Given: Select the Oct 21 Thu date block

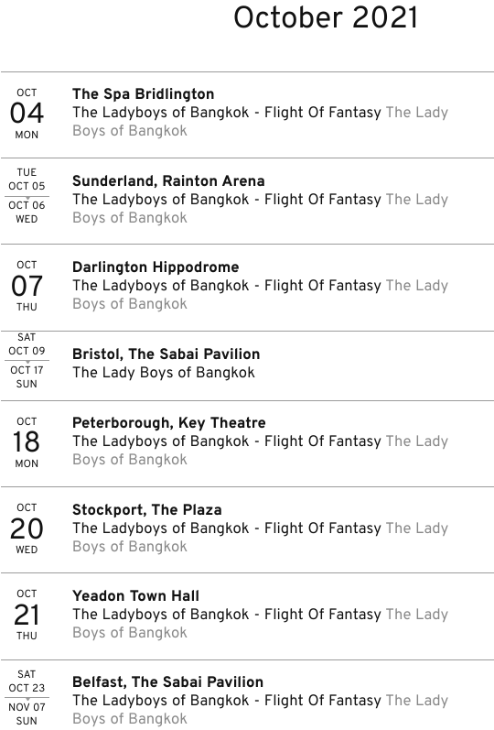Looking at the screenshot, I should click(x=27, y=615).
